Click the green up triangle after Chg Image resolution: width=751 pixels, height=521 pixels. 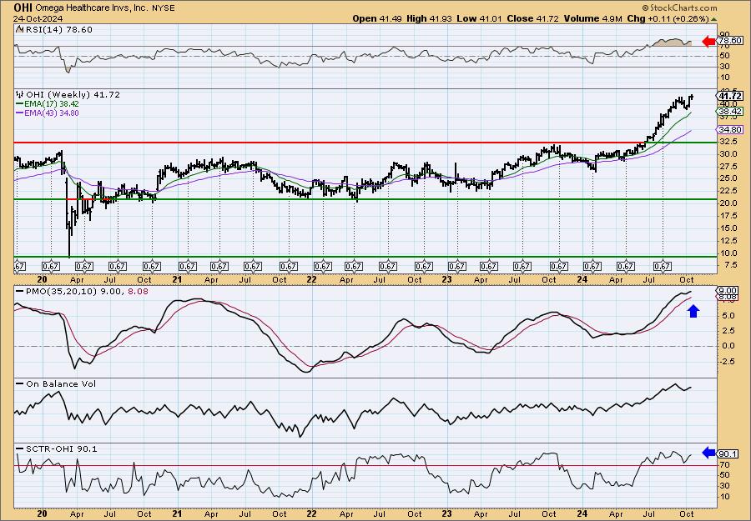click(x=714, y=19)
